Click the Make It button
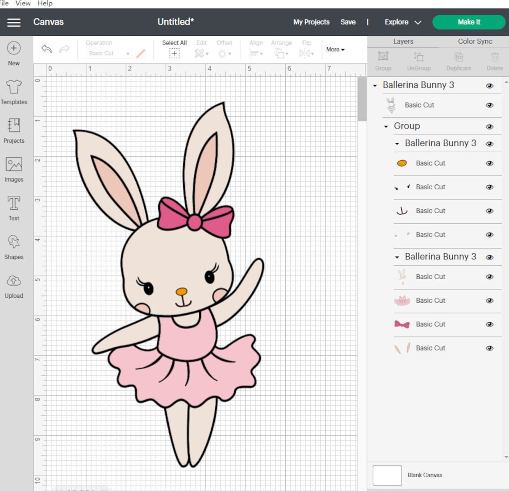509x491 pixels. 469,22
